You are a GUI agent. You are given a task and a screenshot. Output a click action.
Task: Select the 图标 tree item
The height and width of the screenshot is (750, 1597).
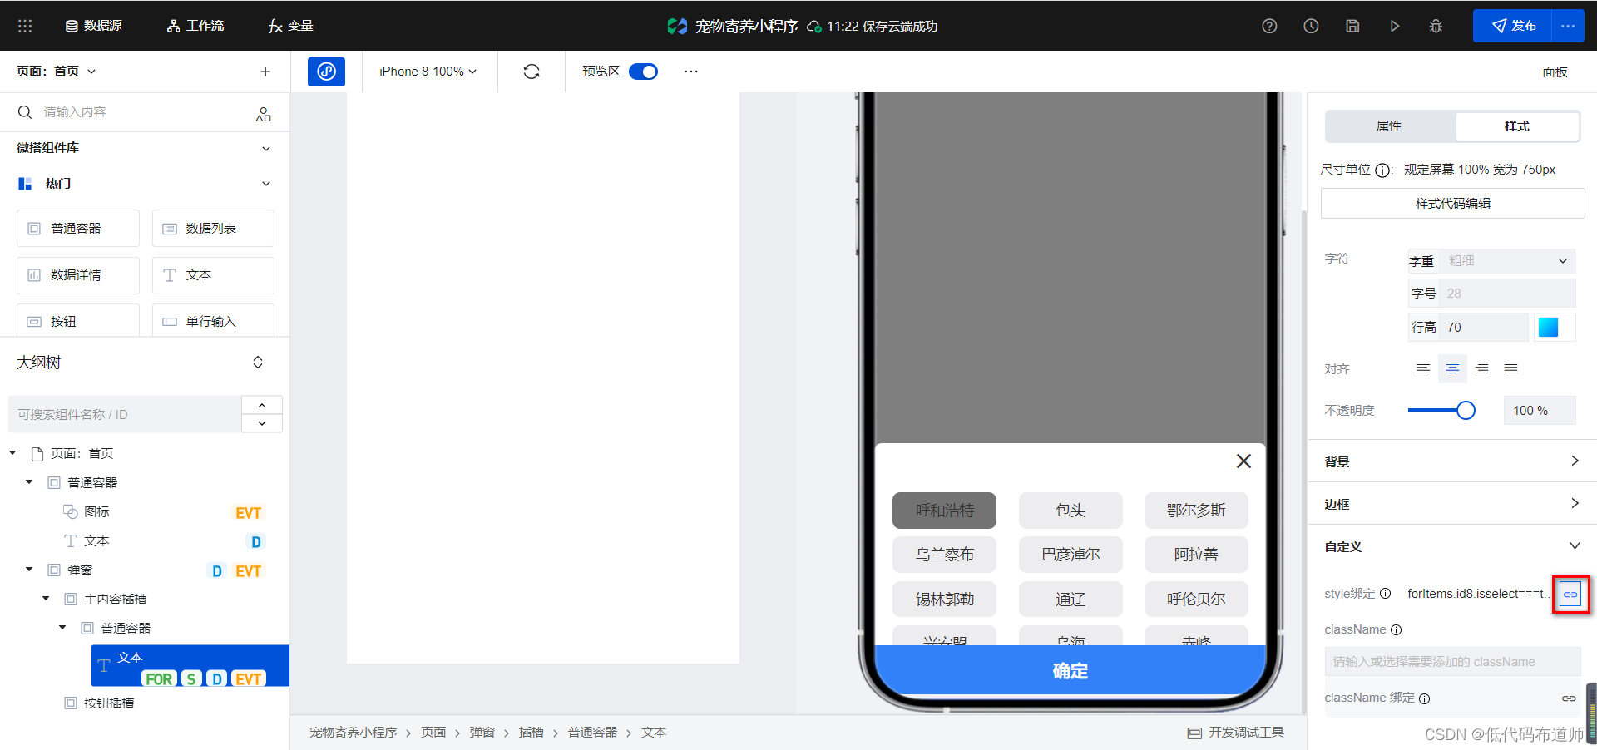(x=96, y=512)
